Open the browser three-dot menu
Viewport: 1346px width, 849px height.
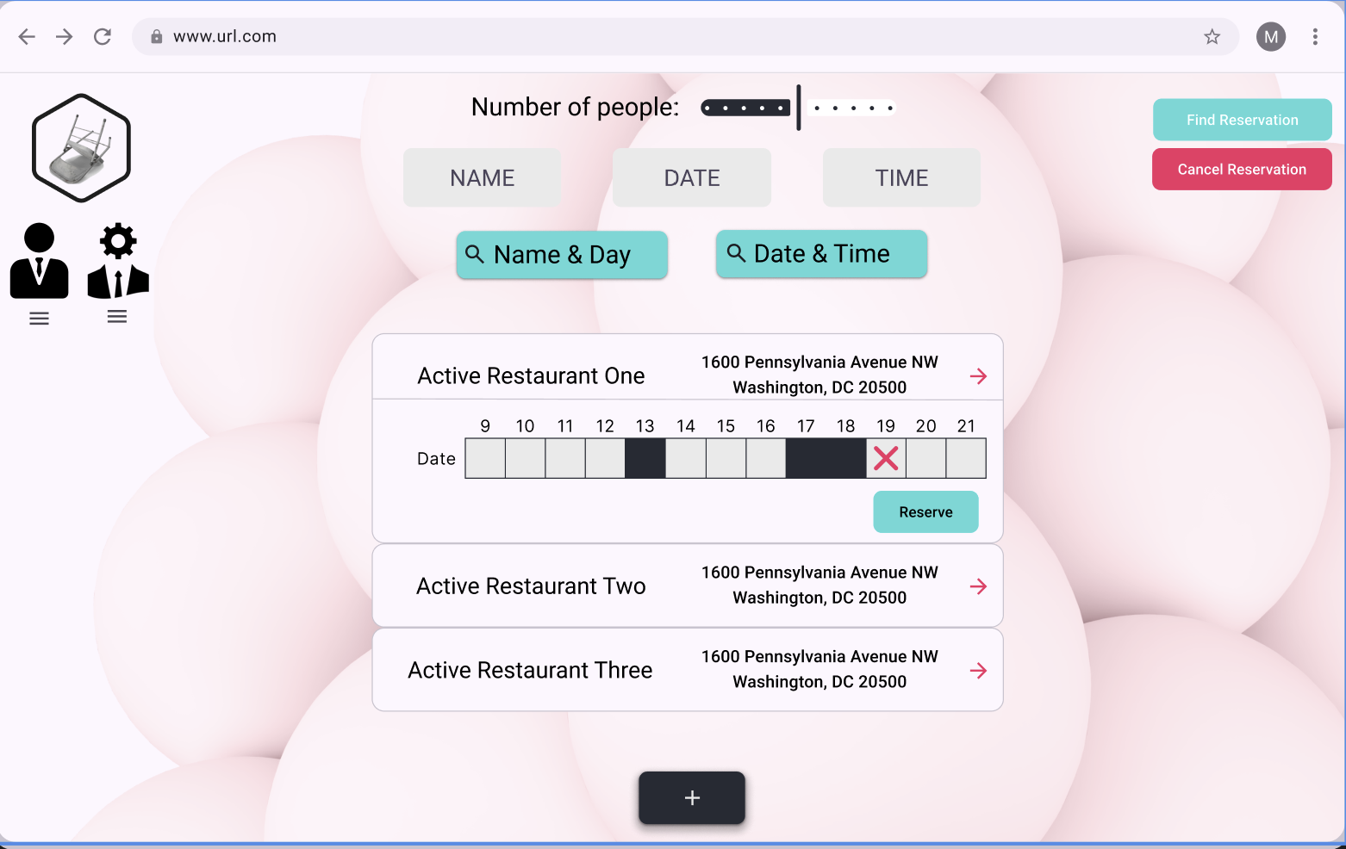click(1314, 36)
